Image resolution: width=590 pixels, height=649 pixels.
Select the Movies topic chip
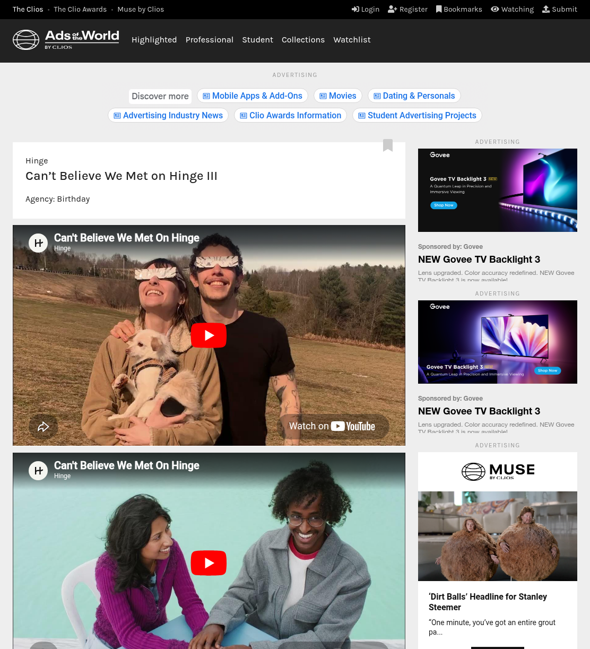tap(338, 96)
